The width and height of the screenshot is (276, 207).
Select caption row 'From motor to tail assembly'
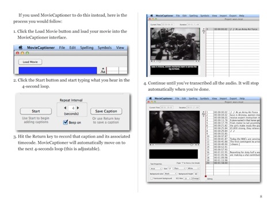tap(233, 123)
